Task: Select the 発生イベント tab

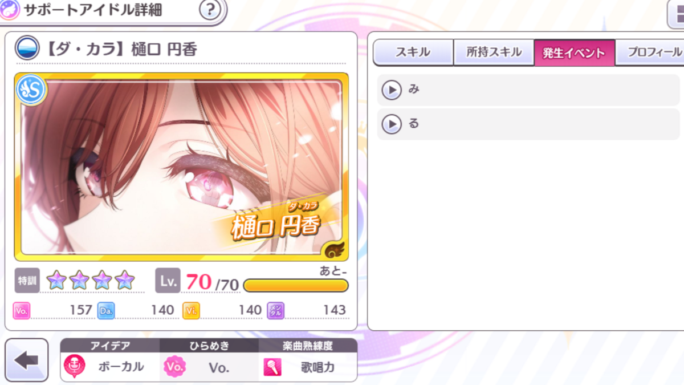Action: click(575, 52)
